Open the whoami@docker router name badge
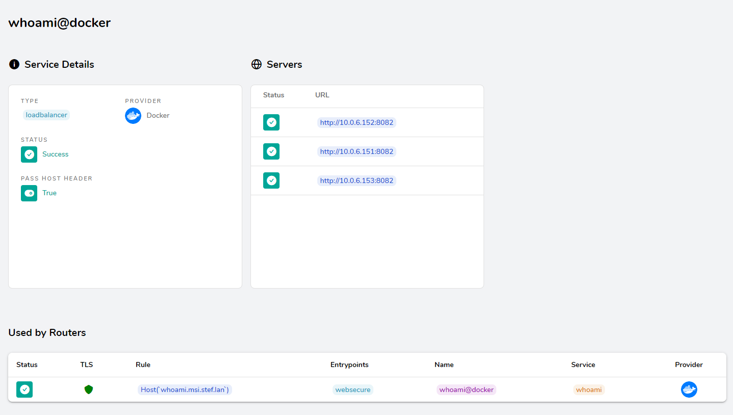Screen dimensions: 733x415 [466, 390]
